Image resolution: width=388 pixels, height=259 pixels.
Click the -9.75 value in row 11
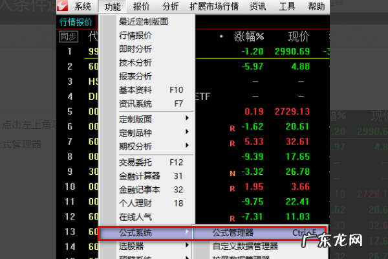[x=252, y=202]
